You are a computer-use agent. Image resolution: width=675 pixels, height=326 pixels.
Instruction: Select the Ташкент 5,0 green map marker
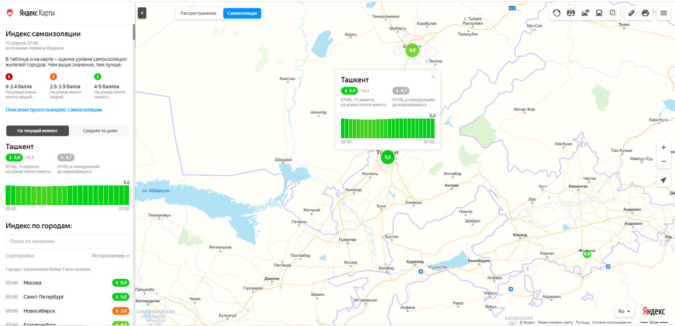click(x=387, y=157)
